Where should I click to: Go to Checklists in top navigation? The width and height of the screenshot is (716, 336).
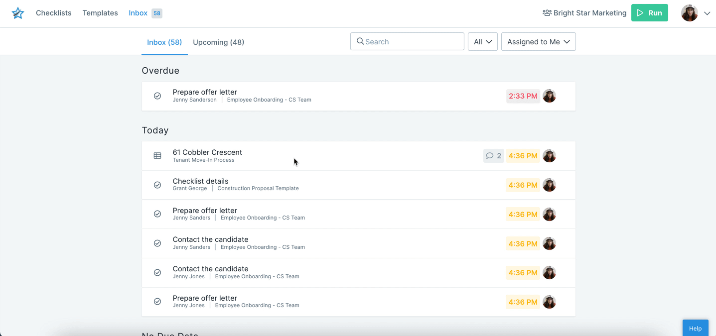click(x=54, y=13)
